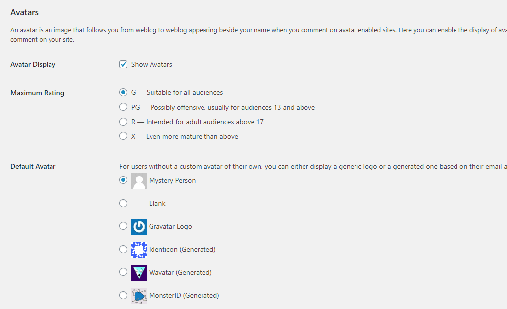Select Wavatar (Generated) radio button
Screen dimensions: 507x309
(x=123, y=272)
